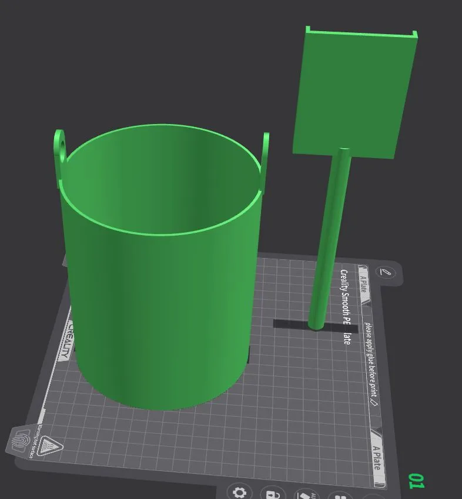Image resolution: width=462 pixels, height=499 pixels.
Task: Click the CREALITY logo on the bed
Action: [x=65, y=340]
